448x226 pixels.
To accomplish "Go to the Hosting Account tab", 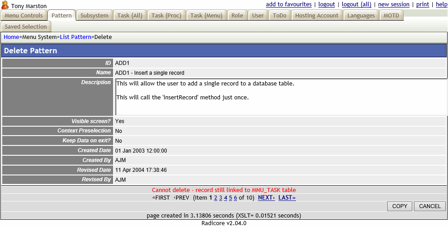I will [317, 16].
